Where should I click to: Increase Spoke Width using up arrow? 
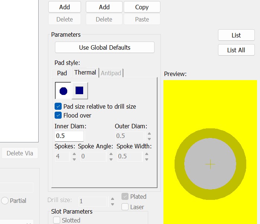pyautogui.click(x=147, y=154)
